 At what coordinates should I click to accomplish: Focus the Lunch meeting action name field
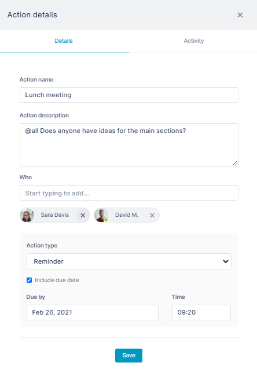tap(129, 95)
